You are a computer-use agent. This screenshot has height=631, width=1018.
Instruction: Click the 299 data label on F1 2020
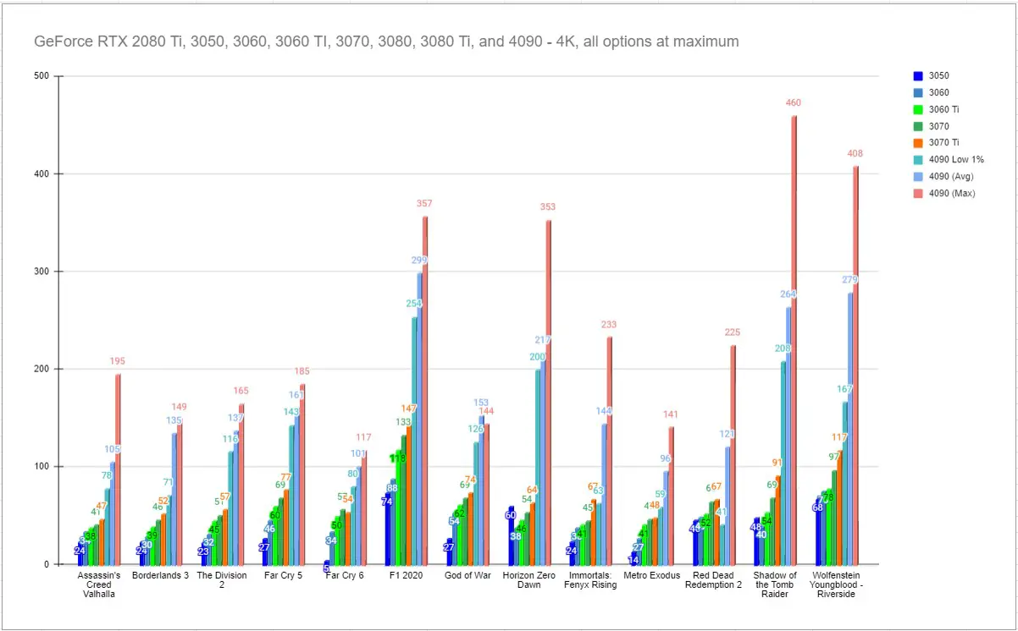coord(419,261)
